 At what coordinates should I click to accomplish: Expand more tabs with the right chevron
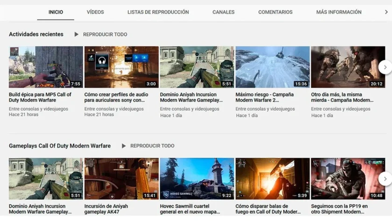point(386,12)
